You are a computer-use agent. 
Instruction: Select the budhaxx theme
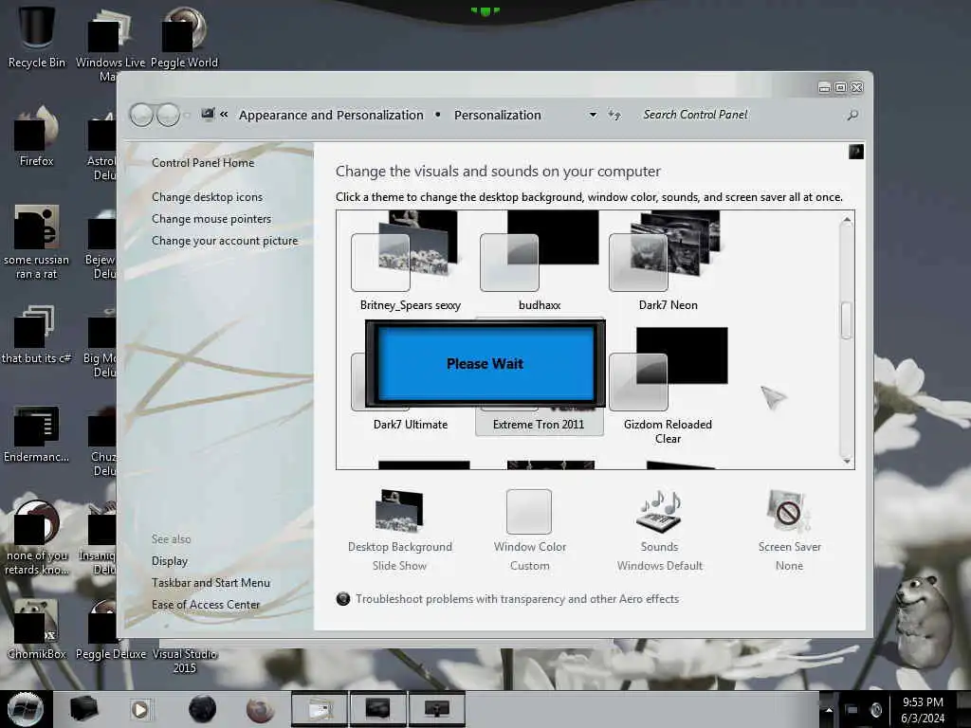click(540, 261)
